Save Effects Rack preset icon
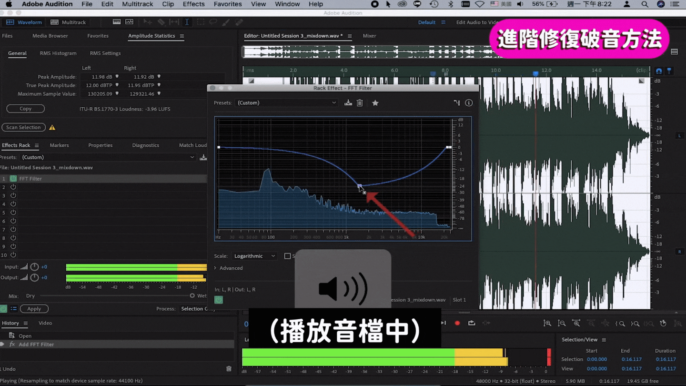 [203, 157]
